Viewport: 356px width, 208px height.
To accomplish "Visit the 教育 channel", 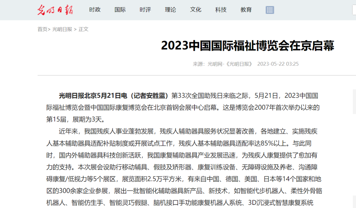I will pyautogui.click(x=246, y=10).
